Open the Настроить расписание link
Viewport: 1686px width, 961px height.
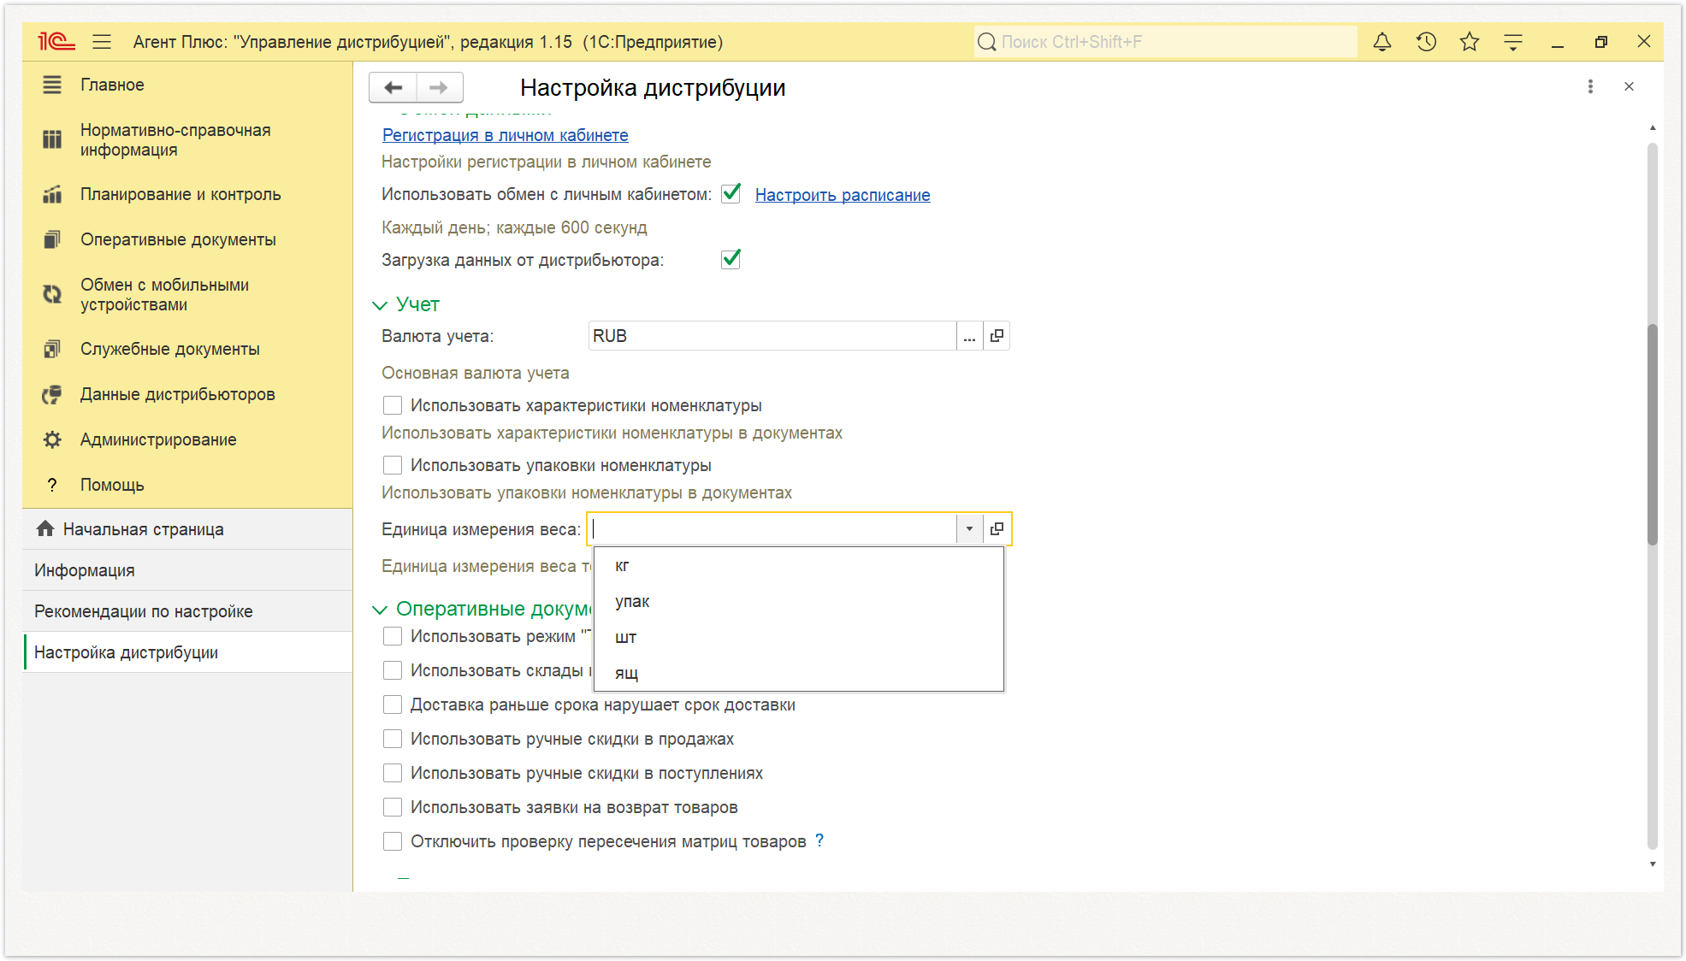pyautogui.click(x=843, y=195)
